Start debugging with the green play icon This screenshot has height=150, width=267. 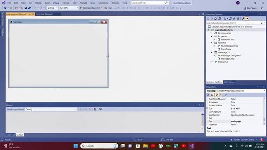point(81,8)
